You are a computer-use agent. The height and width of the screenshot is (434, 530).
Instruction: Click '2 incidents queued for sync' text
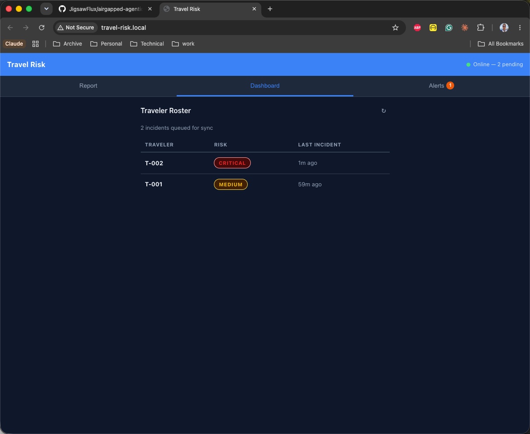(177, 128)
